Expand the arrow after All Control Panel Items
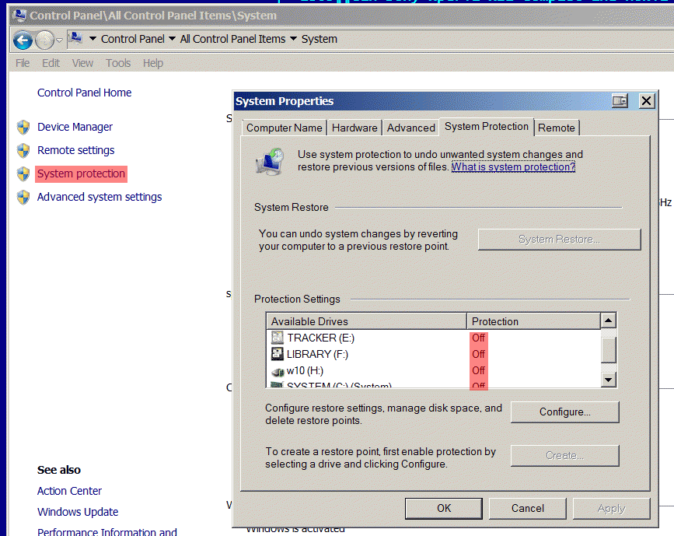The width and height of the screenshot is (674, 536). pyautogui.click(x=293, y=39)
